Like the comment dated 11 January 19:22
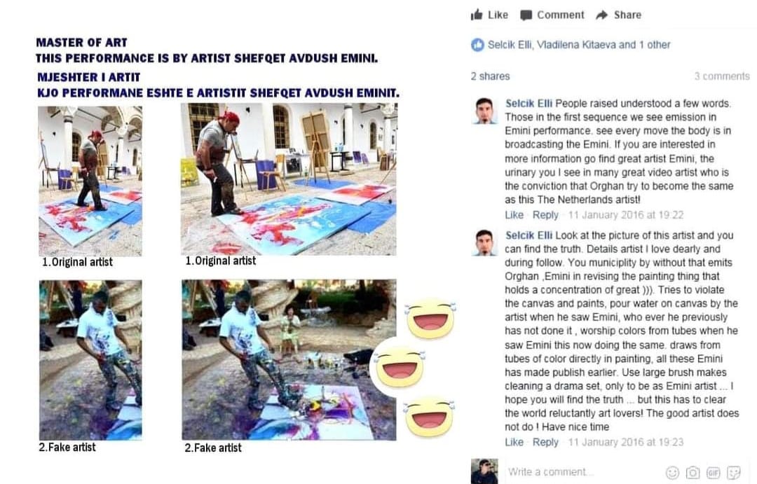 pyautogui.click(x=514, y=215)
